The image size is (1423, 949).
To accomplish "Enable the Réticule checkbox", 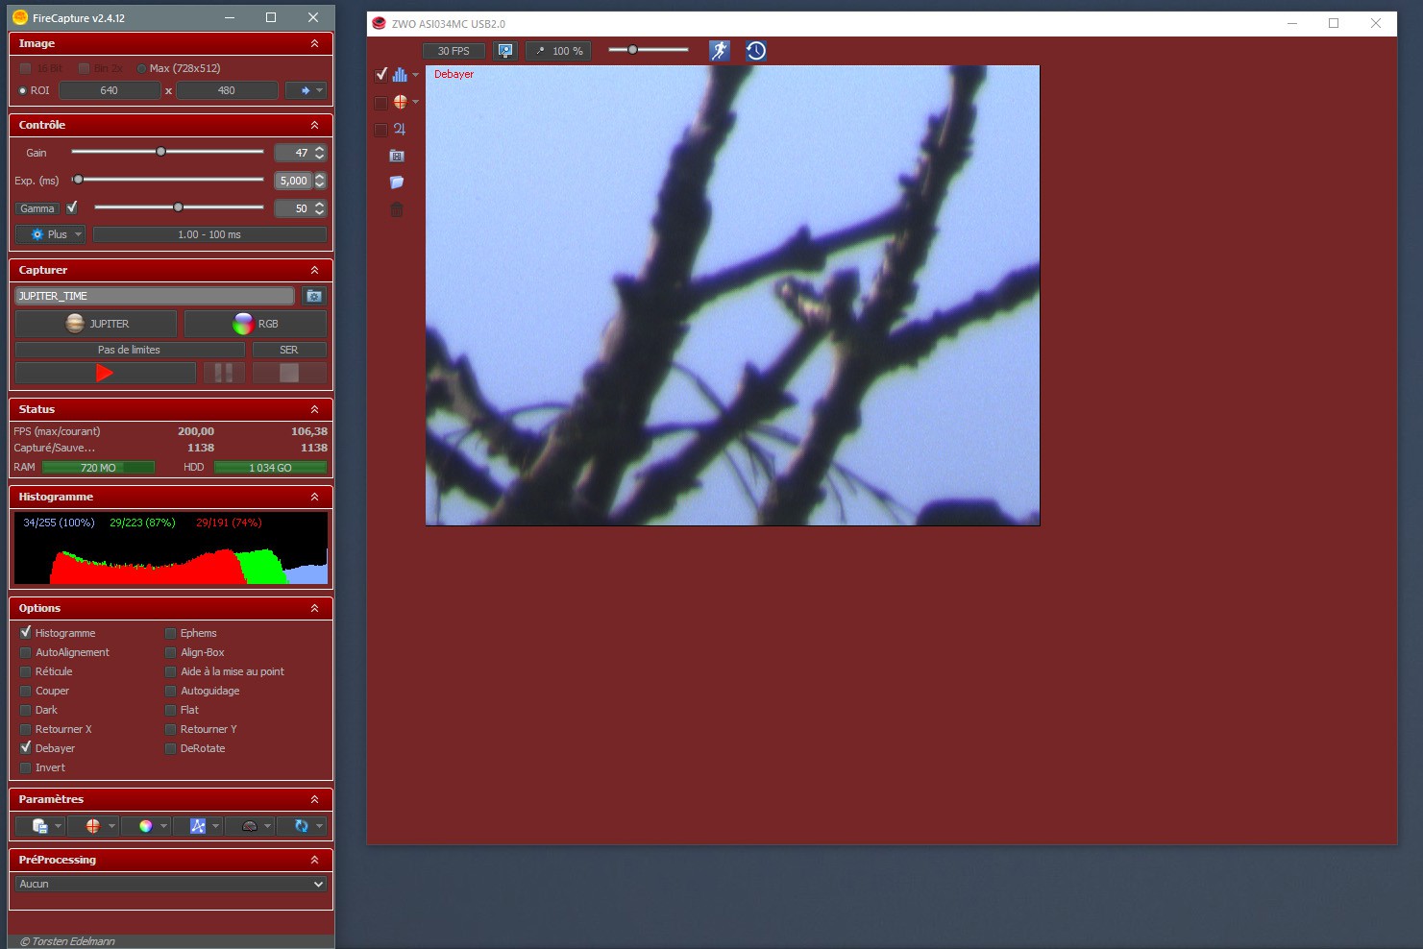I will tap(26, 671).
